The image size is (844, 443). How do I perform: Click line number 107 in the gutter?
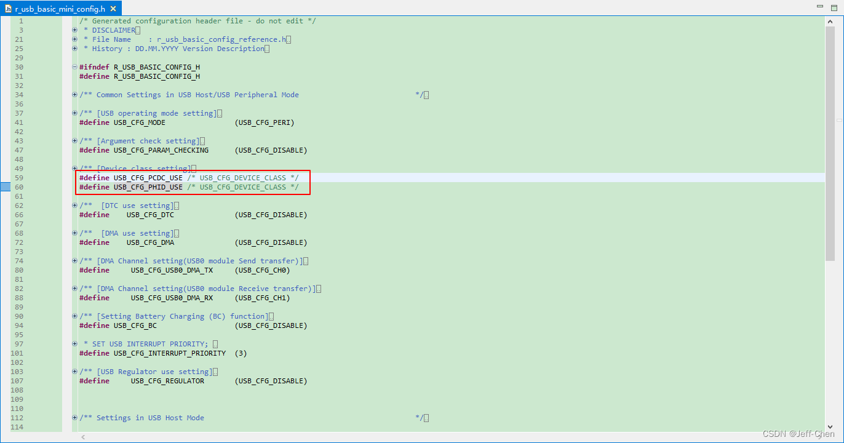pos(17,381)
